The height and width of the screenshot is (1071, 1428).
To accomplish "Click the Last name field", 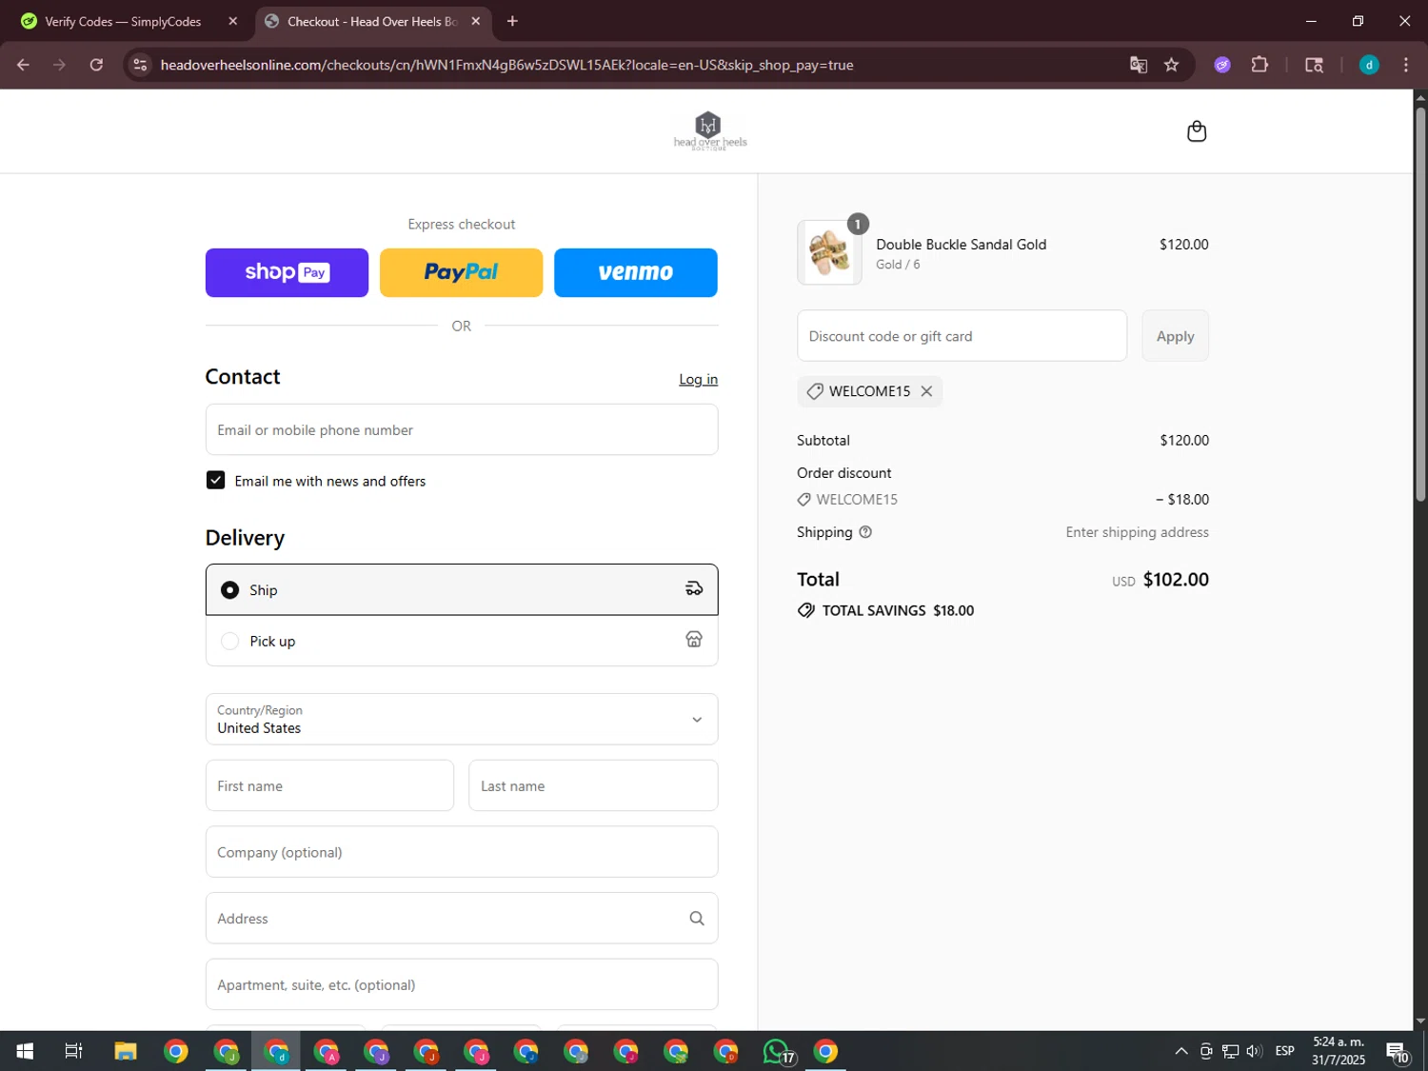I will [593, 785].
